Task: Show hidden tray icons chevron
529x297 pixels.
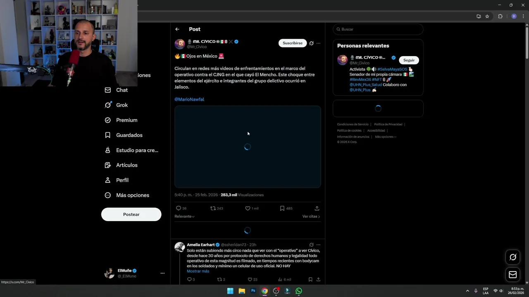Action: tap(467, 291)
